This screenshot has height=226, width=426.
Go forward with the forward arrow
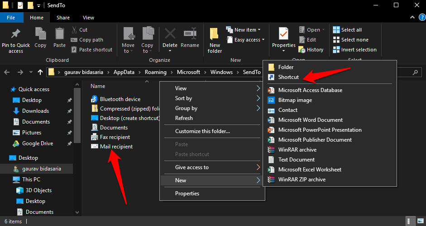point(20,72)
